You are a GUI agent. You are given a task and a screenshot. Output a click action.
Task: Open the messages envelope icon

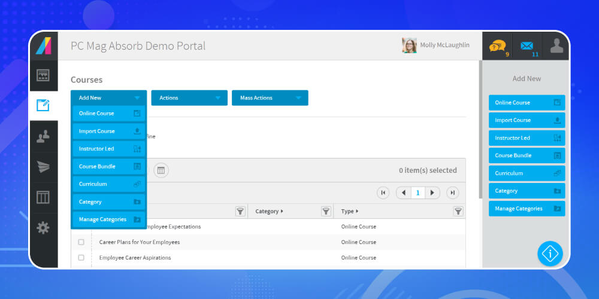(x=527, y=46)
